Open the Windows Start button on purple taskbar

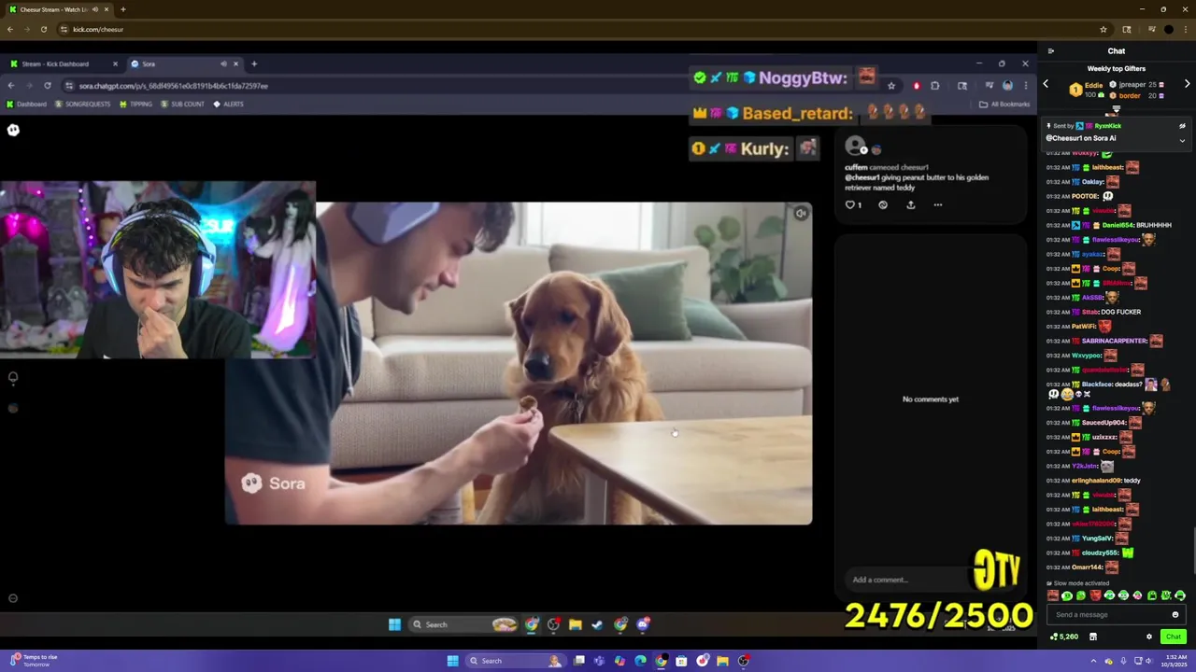click(x=452, y=661)
